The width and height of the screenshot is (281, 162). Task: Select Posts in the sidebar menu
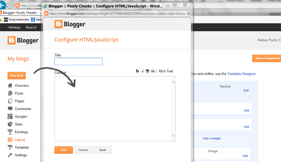(x=19, y=93)
